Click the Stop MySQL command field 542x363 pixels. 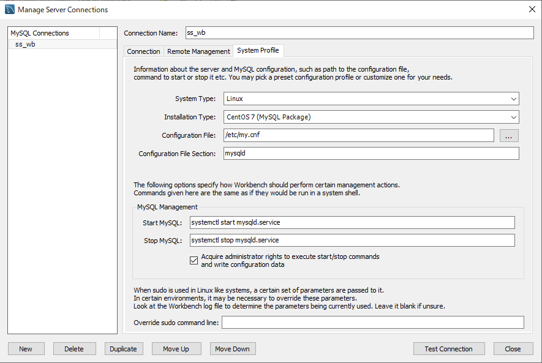352,240
